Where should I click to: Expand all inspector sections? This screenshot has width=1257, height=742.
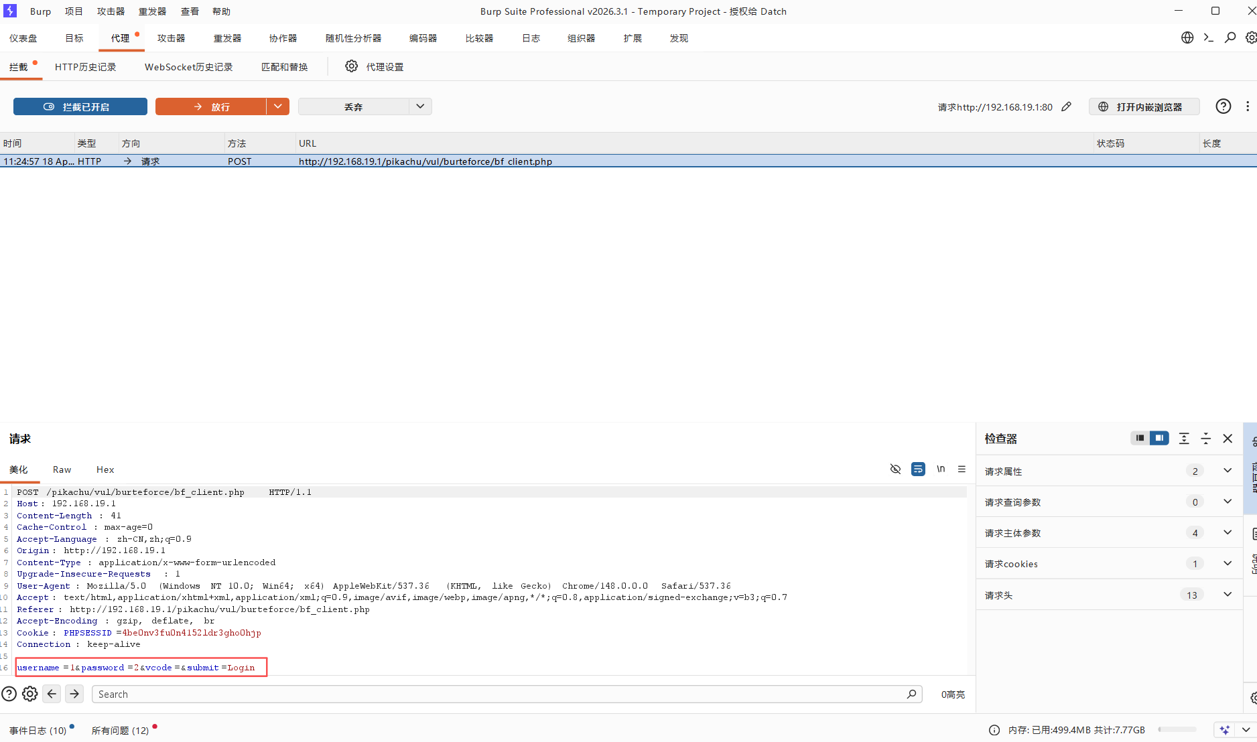click(1184, 438)
